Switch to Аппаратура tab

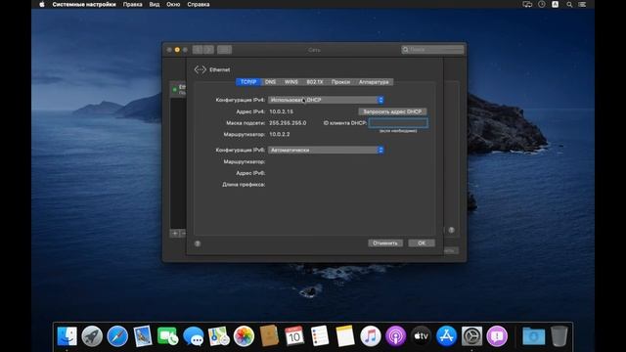click(374, 82)
